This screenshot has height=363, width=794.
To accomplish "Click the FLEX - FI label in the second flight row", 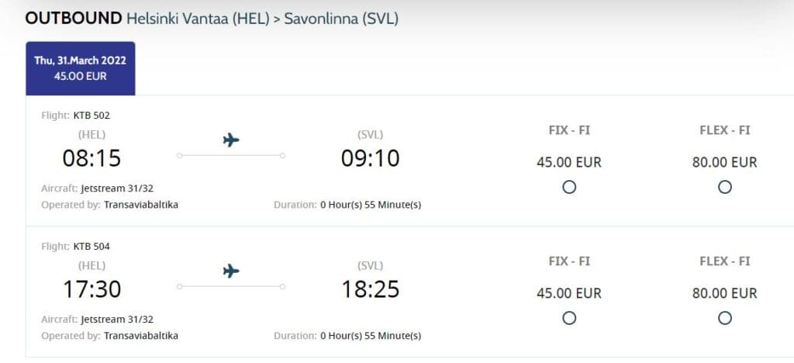I will (724, 261).
